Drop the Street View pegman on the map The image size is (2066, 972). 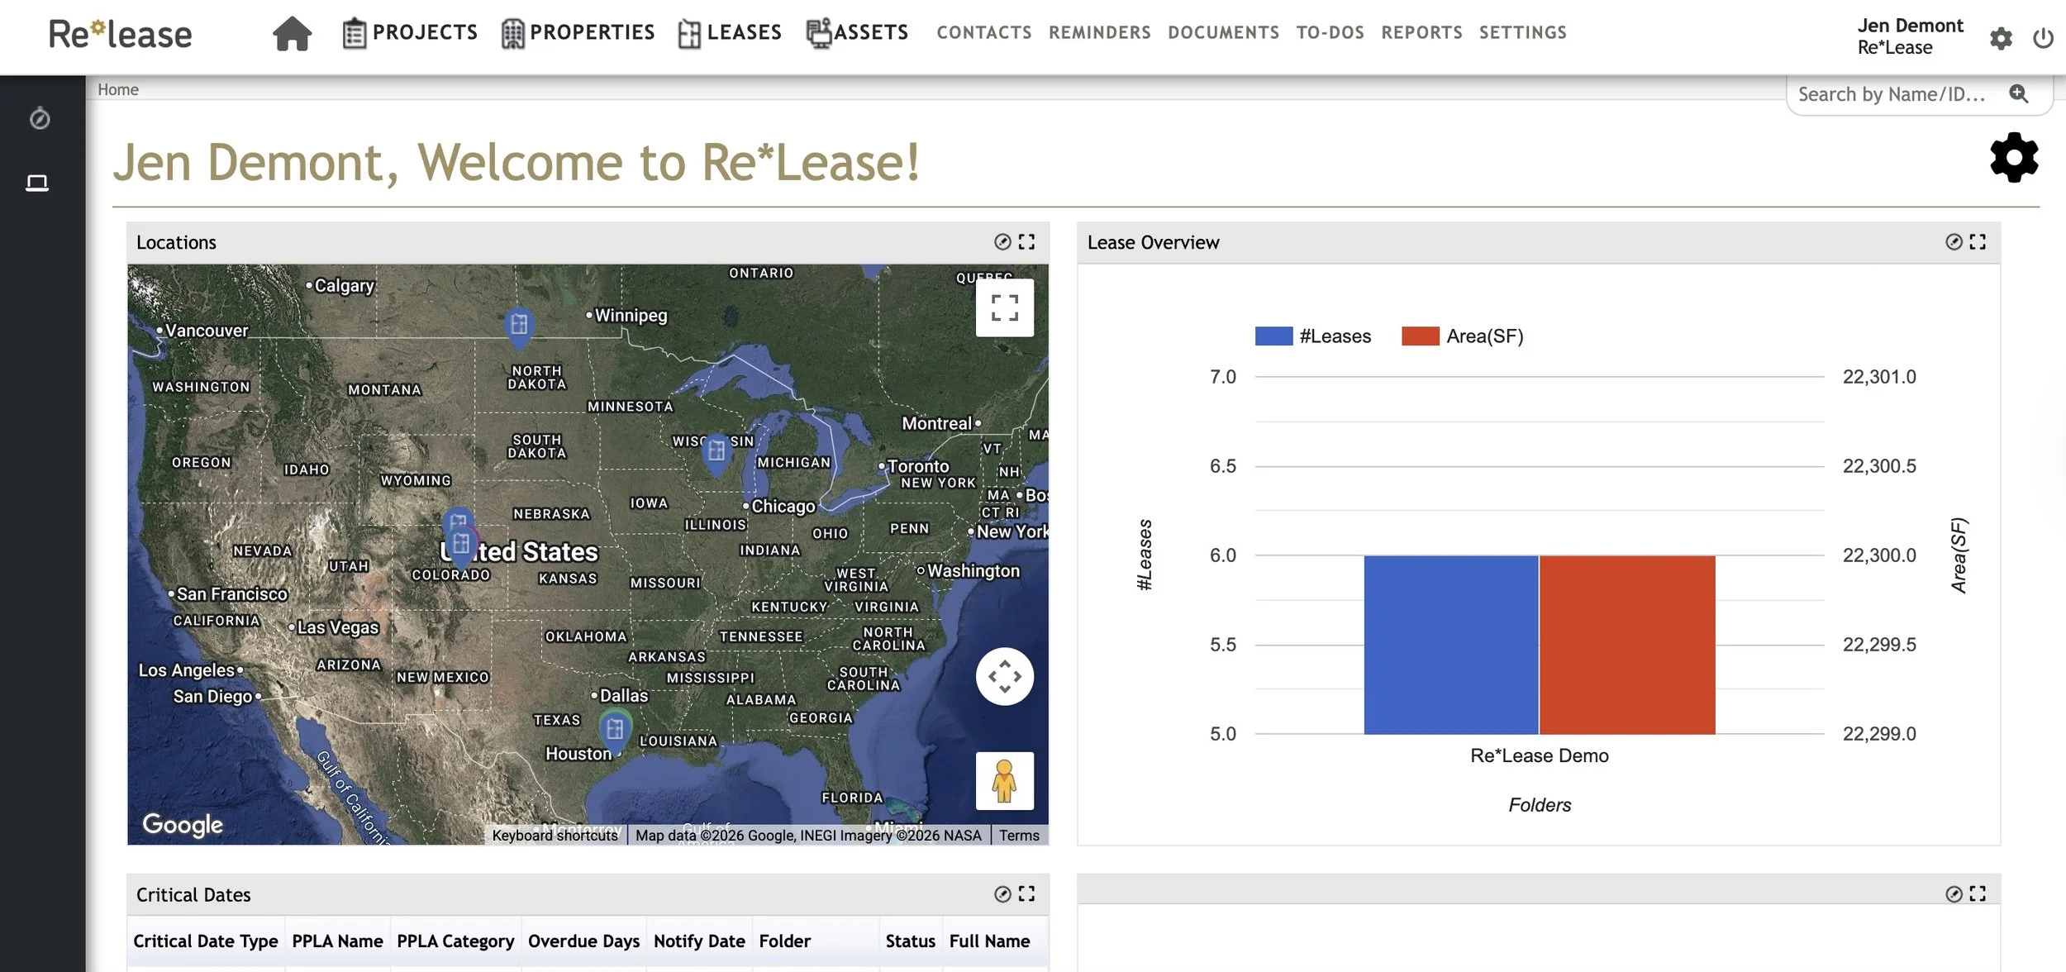pyautogui.click(x=1004, y=781)
